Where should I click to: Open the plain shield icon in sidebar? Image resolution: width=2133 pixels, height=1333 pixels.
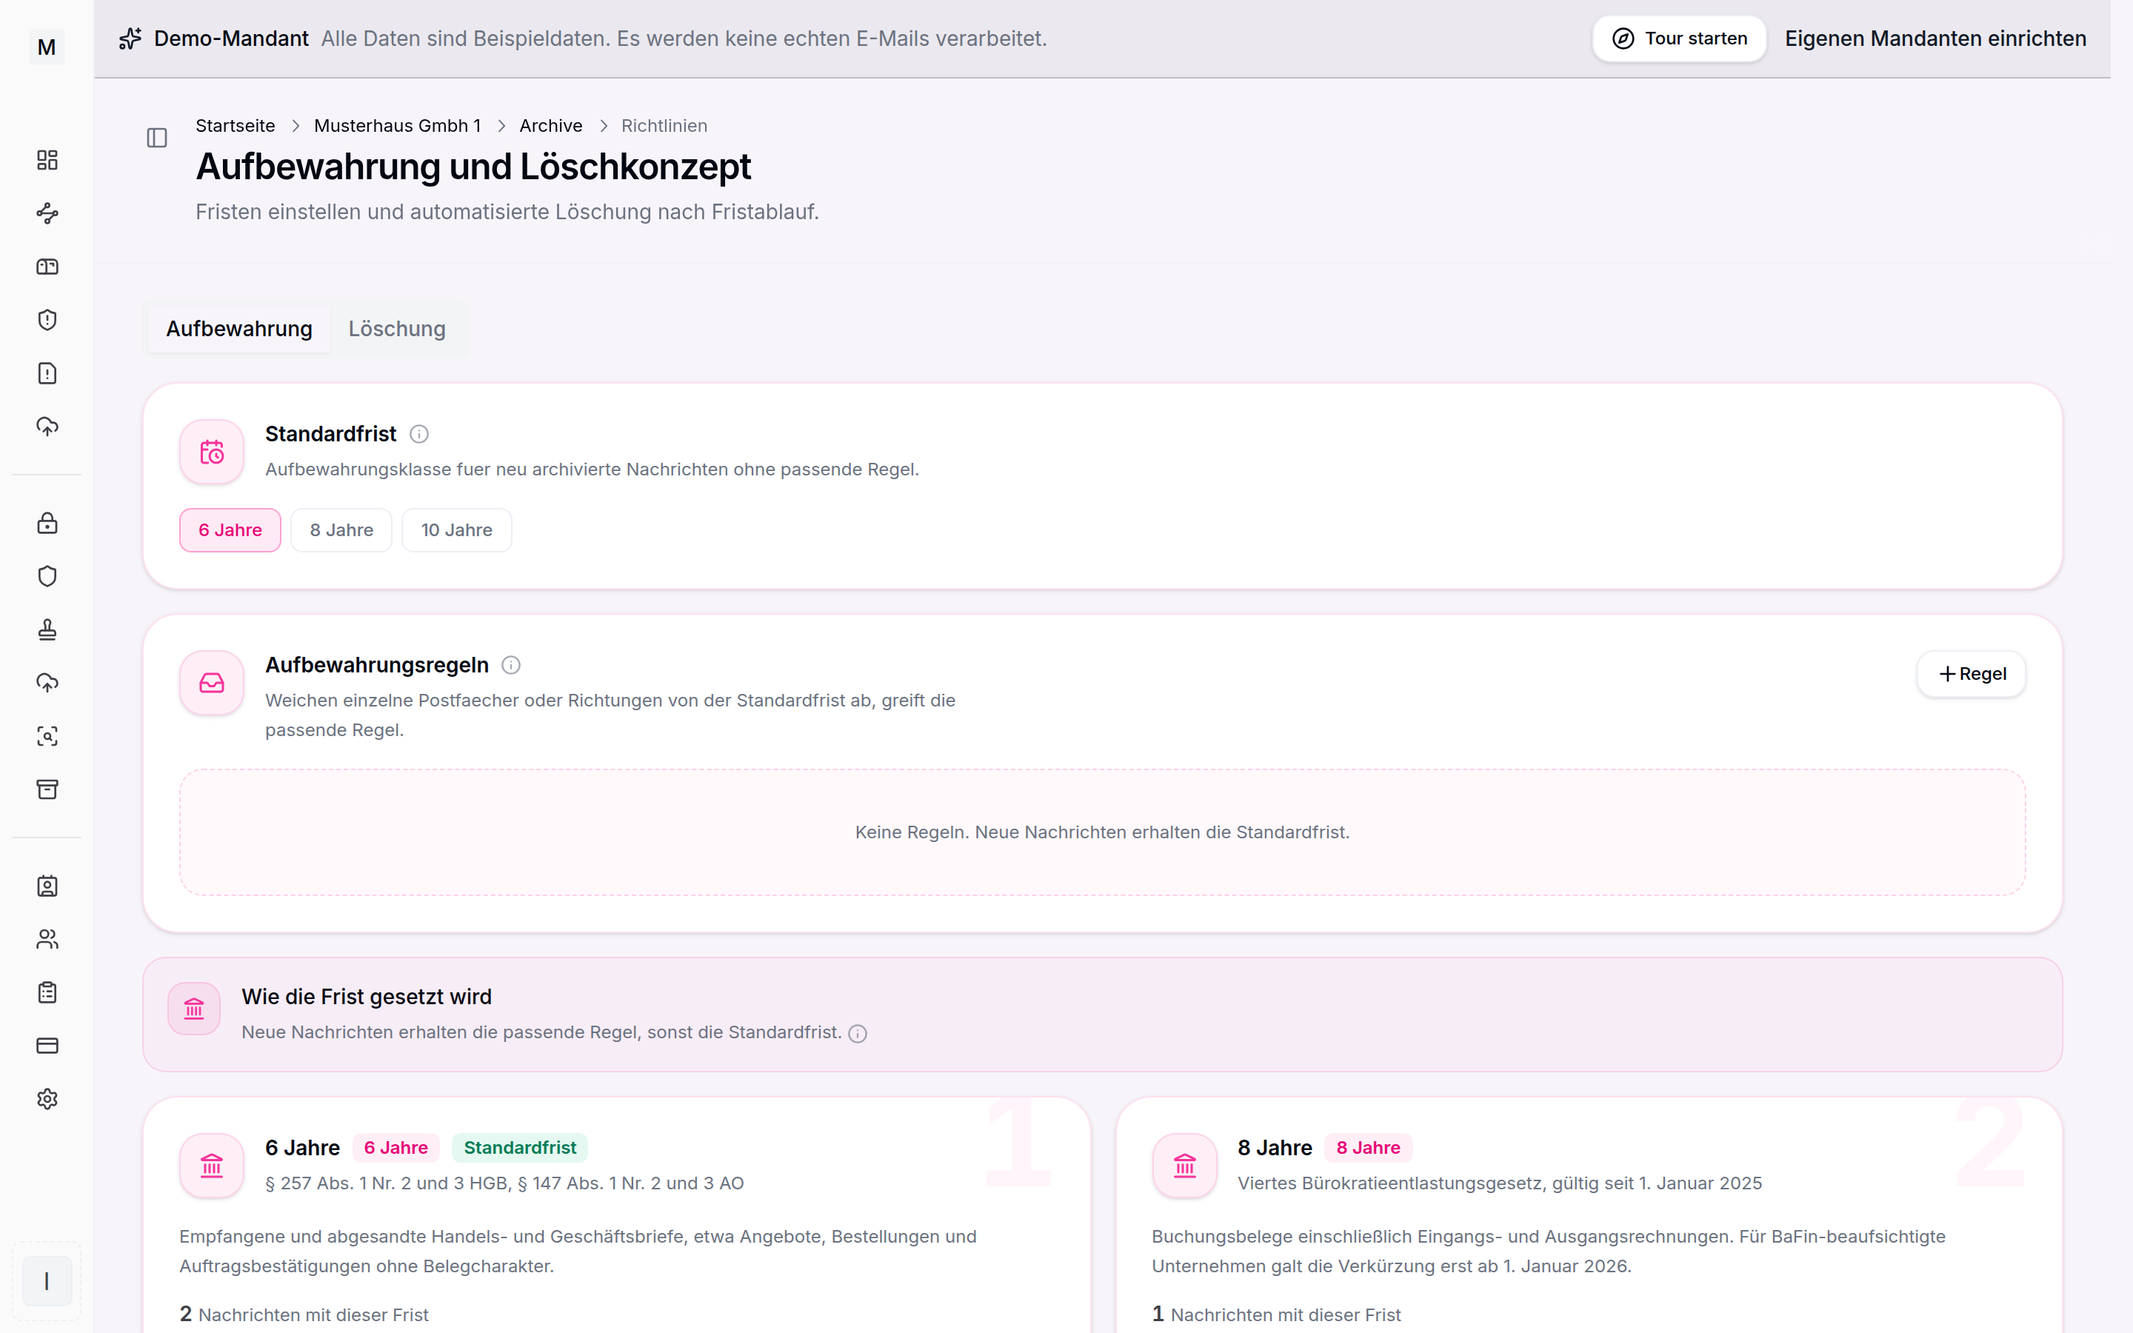(47, 577)
